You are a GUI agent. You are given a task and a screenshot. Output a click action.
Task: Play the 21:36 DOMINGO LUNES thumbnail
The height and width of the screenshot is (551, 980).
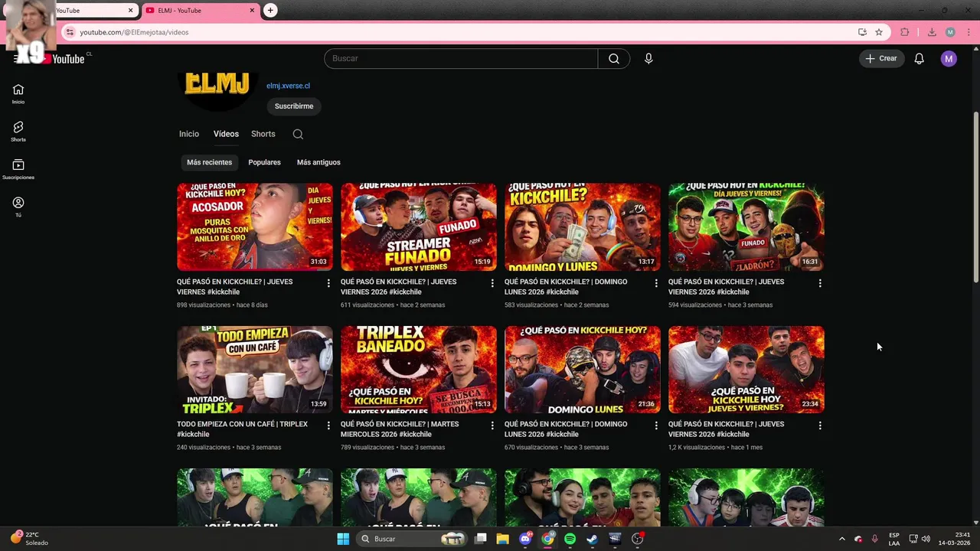(x=583, y=370)
